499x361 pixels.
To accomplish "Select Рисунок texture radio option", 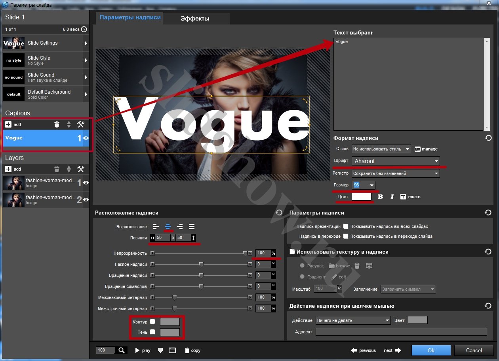I will click(x=303, y=266).
